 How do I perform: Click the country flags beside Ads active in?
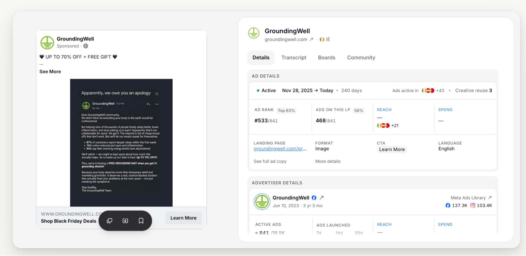click(x=428, y=90)
